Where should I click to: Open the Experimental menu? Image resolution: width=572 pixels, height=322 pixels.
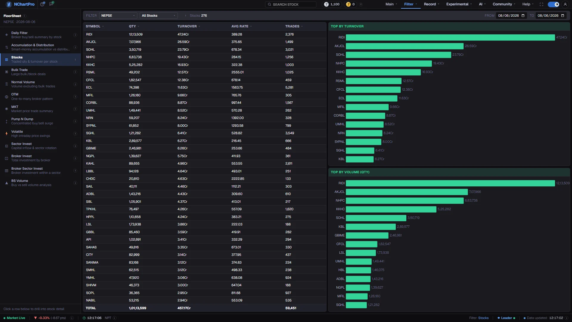[x=459, y=4]
